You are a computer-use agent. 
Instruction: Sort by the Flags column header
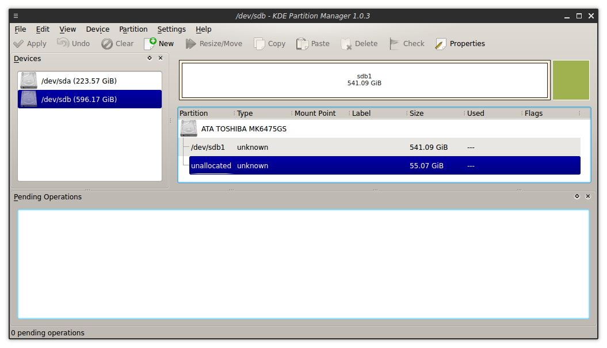point(551,113)
